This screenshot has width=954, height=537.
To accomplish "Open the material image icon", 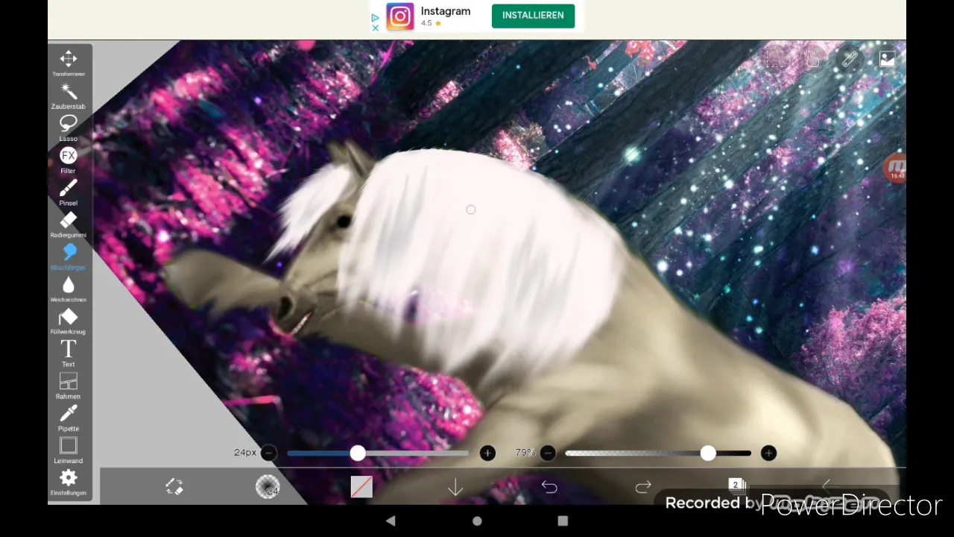I will tap(887, 60).
